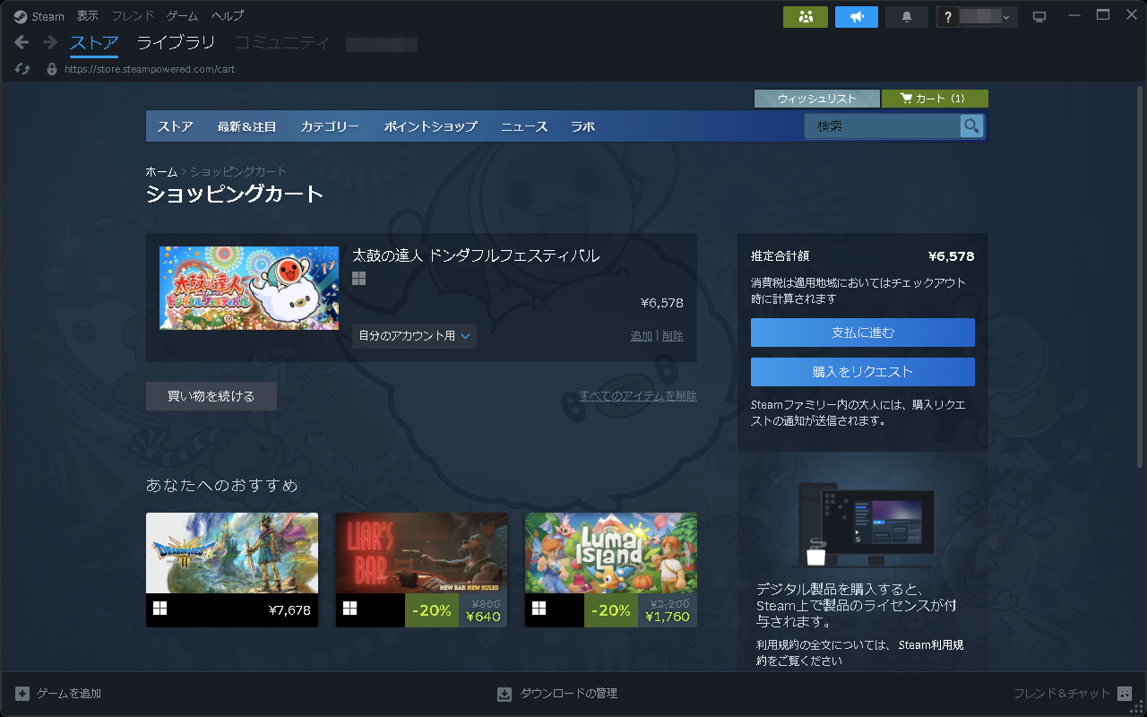Click the Windows platform icon on the Taiko item
This screenshot has height=717, width=1147.
[x=358, y=278]
